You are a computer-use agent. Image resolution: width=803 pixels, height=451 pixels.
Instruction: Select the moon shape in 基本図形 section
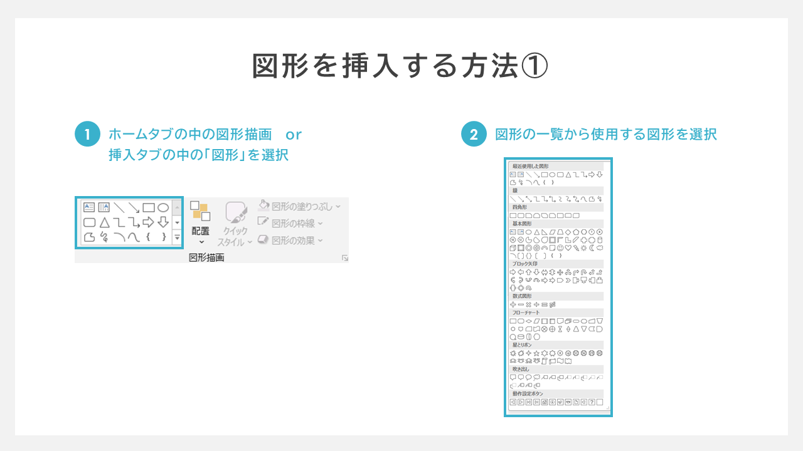click(x=592, y=248)
